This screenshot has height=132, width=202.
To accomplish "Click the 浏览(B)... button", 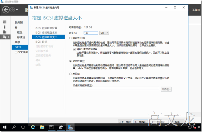I will [166, 89].
